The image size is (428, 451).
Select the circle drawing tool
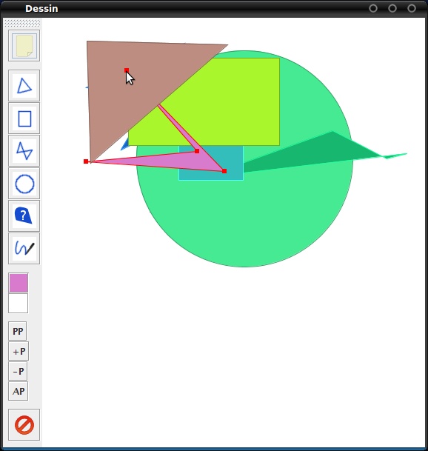pyautogui.click(x=24, y=184)
